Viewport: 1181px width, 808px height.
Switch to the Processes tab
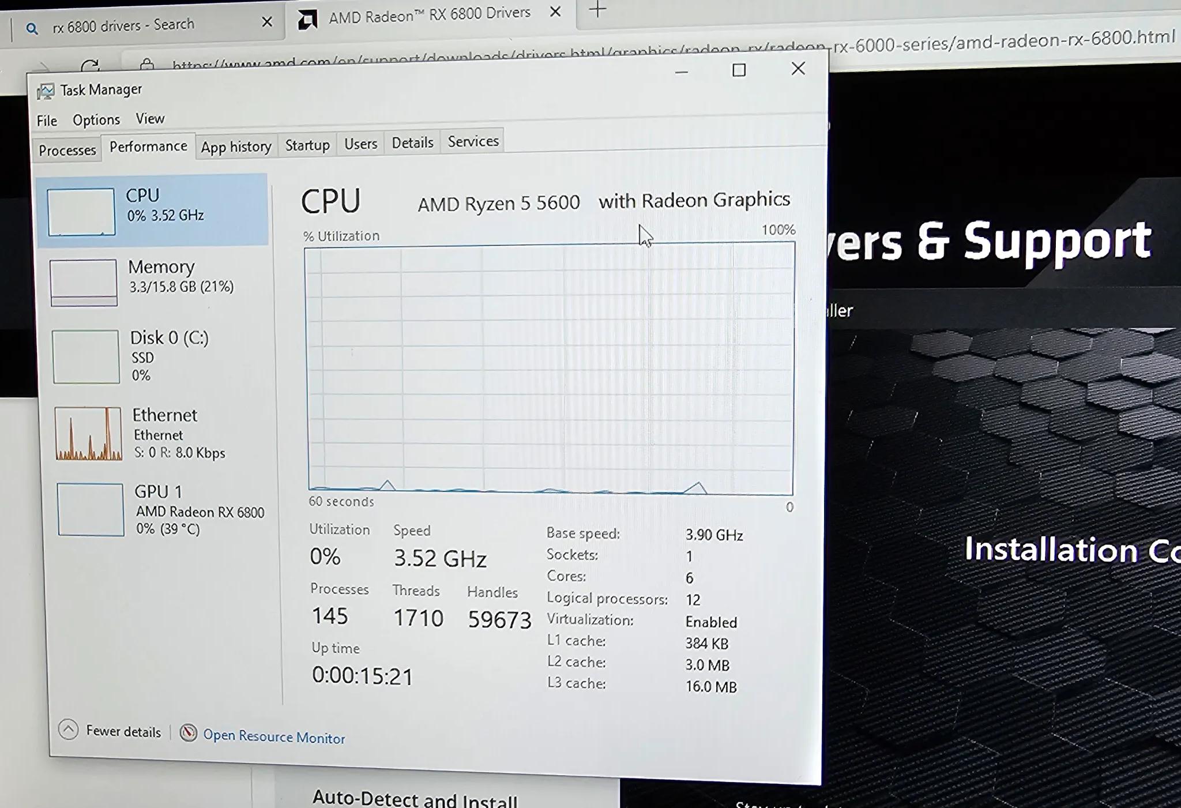[x=67, y=150]
